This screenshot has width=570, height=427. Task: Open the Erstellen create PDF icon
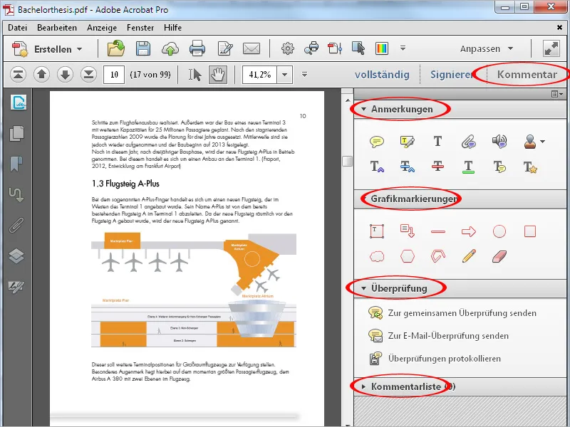(20, 48)
